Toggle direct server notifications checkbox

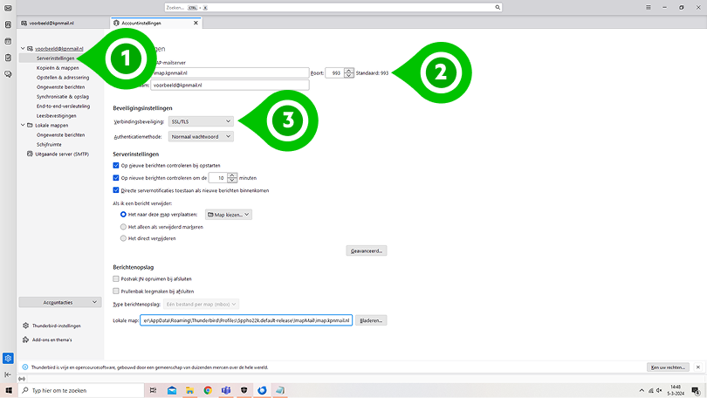pos(116,190)
